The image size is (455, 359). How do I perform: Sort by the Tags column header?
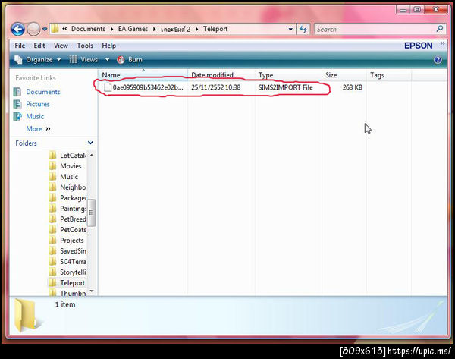coord(389,75)
